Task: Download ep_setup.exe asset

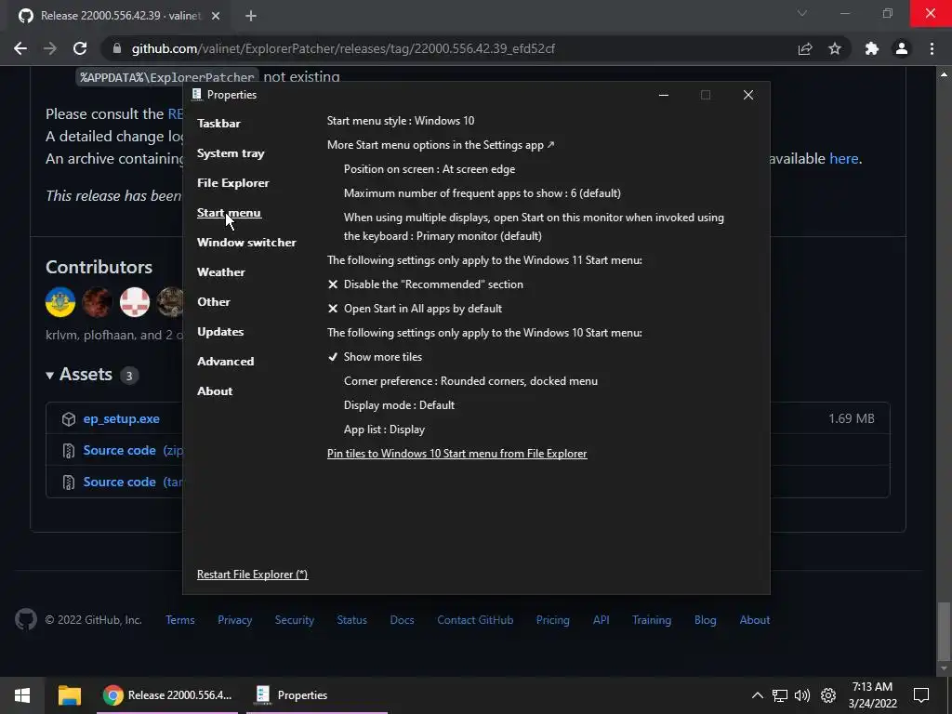Action: point(122,419)
